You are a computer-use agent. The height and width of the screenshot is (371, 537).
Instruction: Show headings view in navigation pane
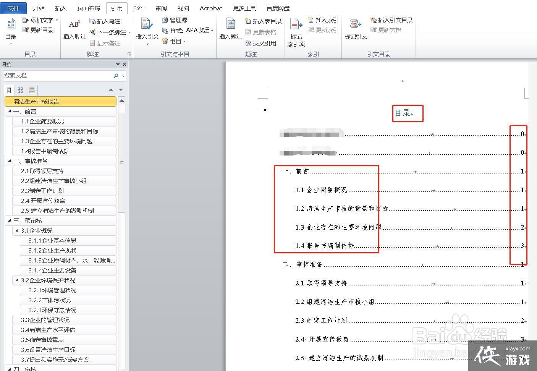click(9, 90)
